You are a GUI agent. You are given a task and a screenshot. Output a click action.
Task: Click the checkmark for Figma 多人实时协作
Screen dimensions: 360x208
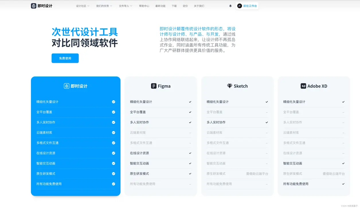190,122
